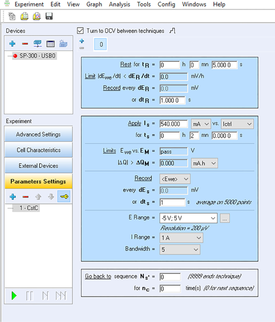Click the grey minus remove sequence icon

[82, 48]
